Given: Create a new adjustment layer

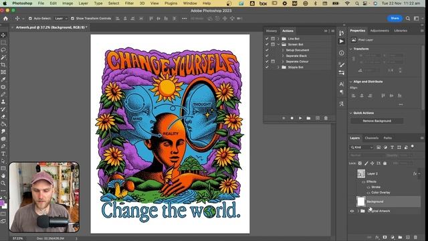Looking at the screenshot, I should 393,237.
